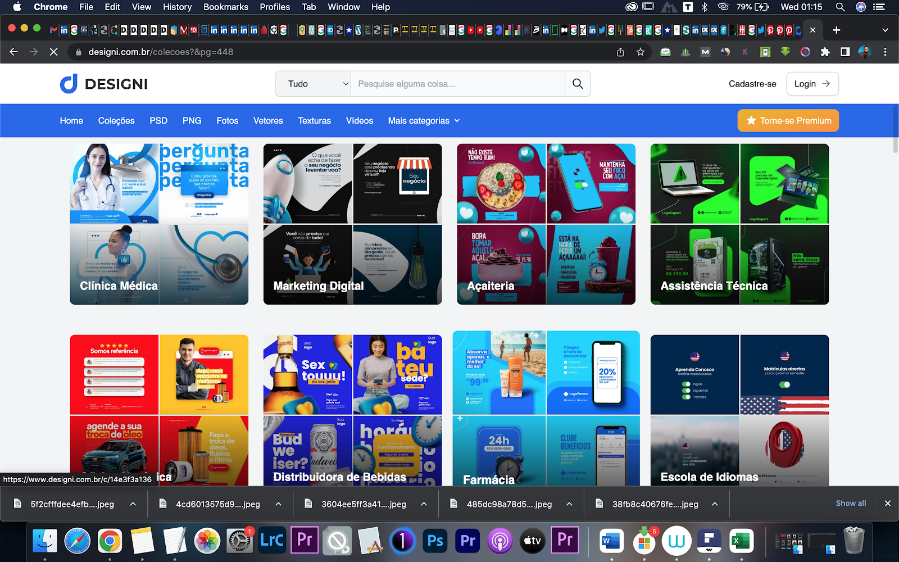Viewport: 899px width, 562px height.
Task: Open the 5f2cfffdee4efb jpeg download
Action: coord(72,504)
